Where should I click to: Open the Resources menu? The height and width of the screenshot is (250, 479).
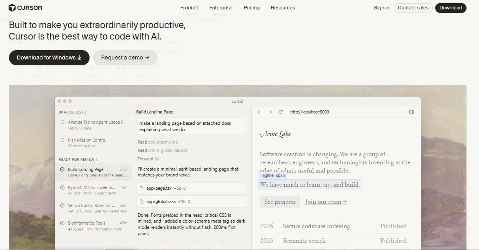(x=283, y=8)
